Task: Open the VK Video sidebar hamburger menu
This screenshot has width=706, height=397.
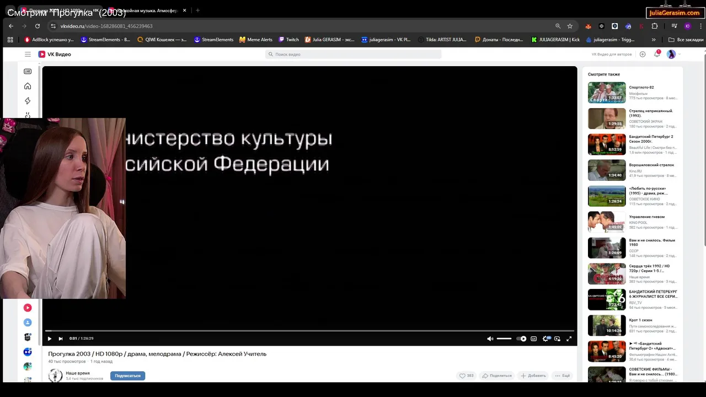Action: 28,54
